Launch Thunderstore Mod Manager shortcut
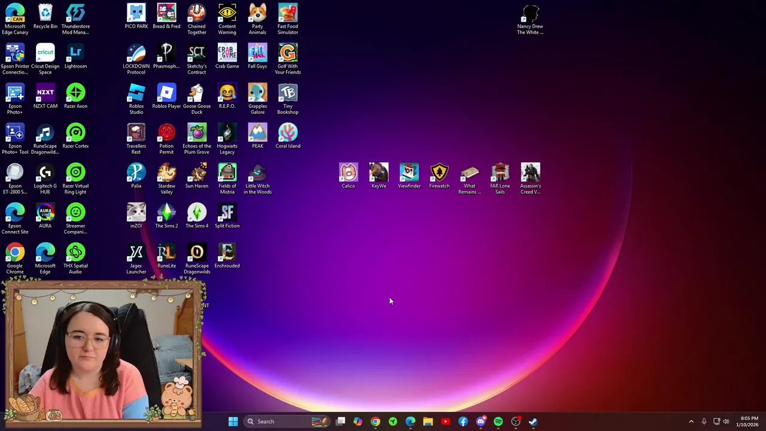766x431 pixels. click(x=75, y=19)
